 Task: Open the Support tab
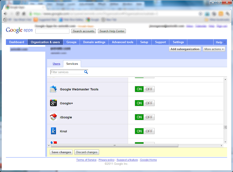point(161,42)
